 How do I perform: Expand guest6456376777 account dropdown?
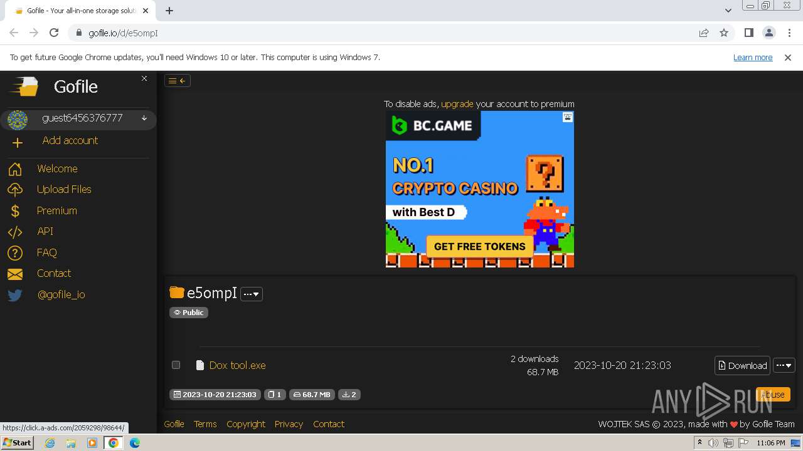[x=144, y=118]
